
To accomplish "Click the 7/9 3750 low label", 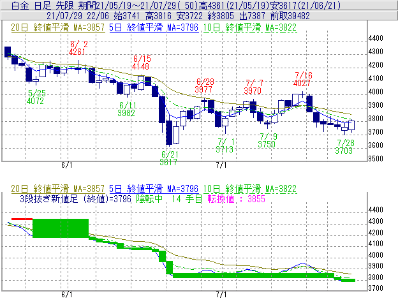I will click(x=267, y=140).
